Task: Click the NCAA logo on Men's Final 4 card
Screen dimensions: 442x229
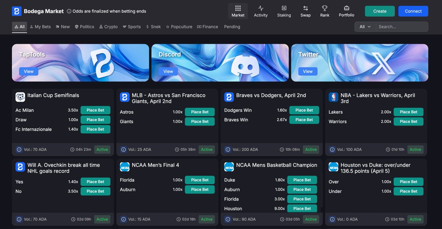Action: [x=124, y=167]
